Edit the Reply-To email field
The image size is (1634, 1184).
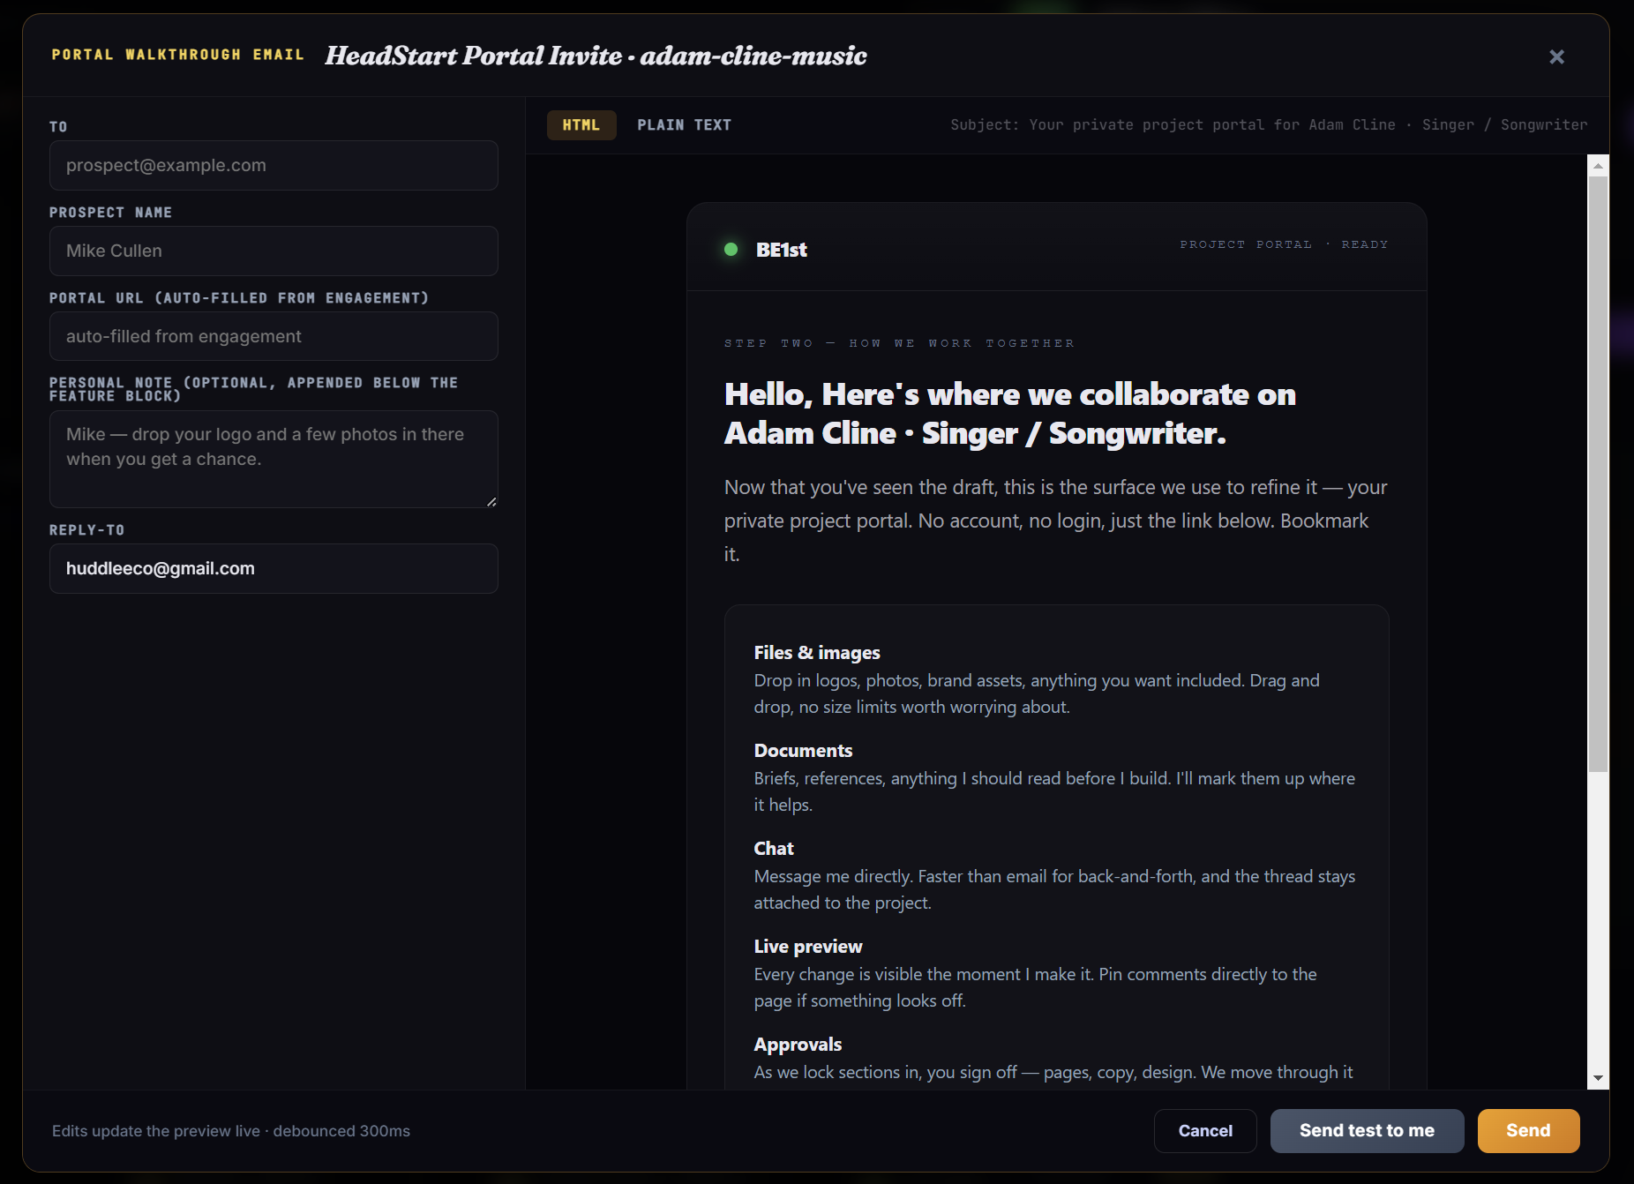[x=274, y=569]
